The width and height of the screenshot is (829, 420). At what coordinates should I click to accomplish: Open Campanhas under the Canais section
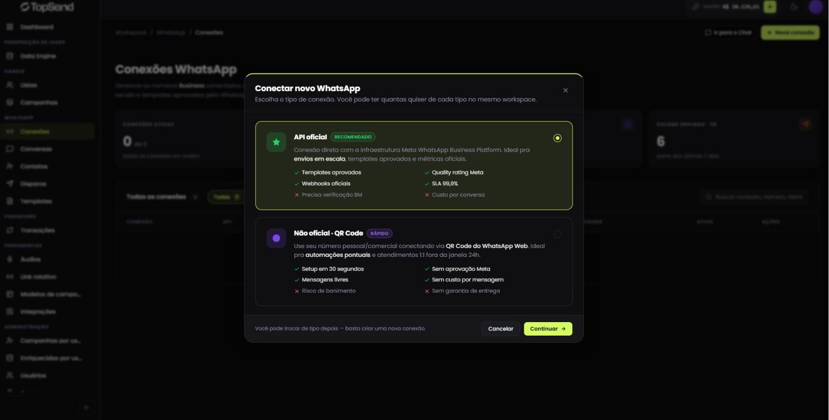tap(48, 103)
